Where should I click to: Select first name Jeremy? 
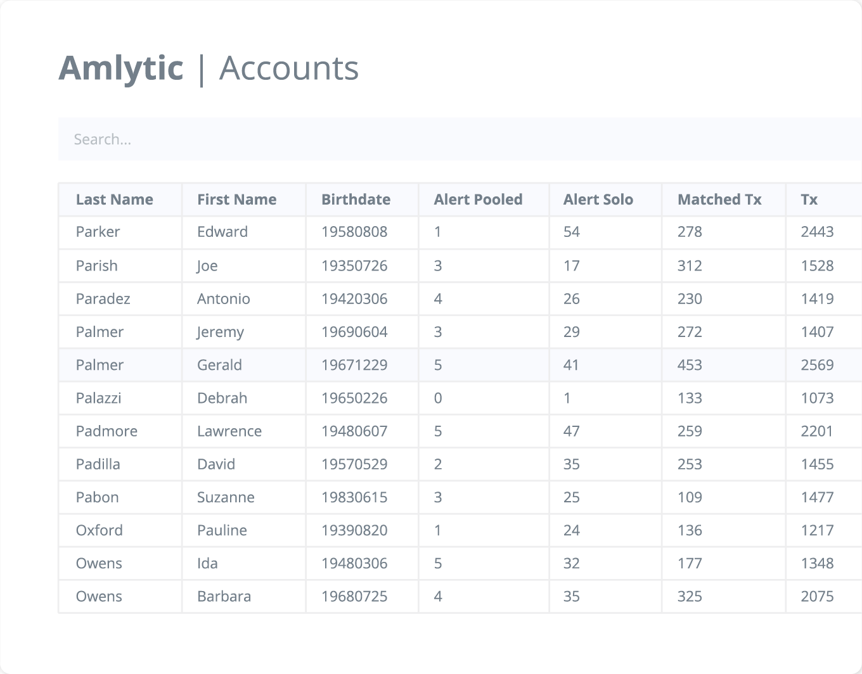[x=220, y=333]
